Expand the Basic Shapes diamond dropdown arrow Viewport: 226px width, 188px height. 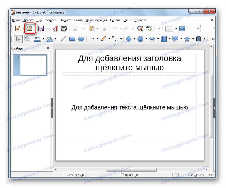[x=135, y=39]
